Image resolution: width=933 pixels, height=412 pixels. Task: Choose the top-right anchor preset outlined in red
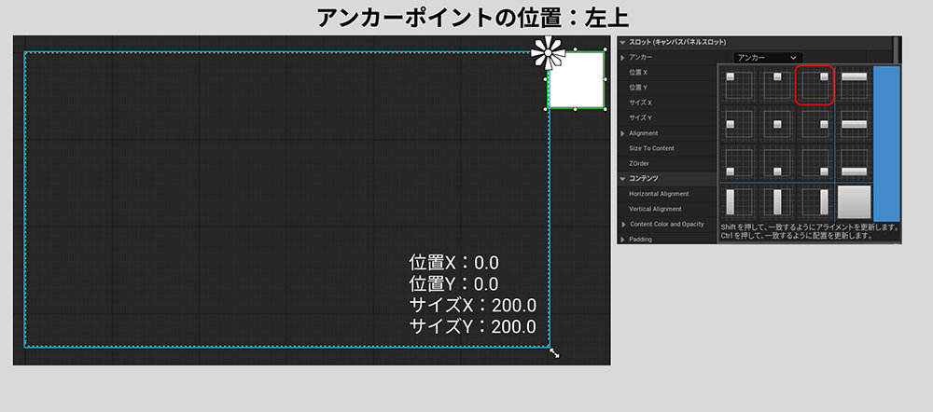pos(815,85)
